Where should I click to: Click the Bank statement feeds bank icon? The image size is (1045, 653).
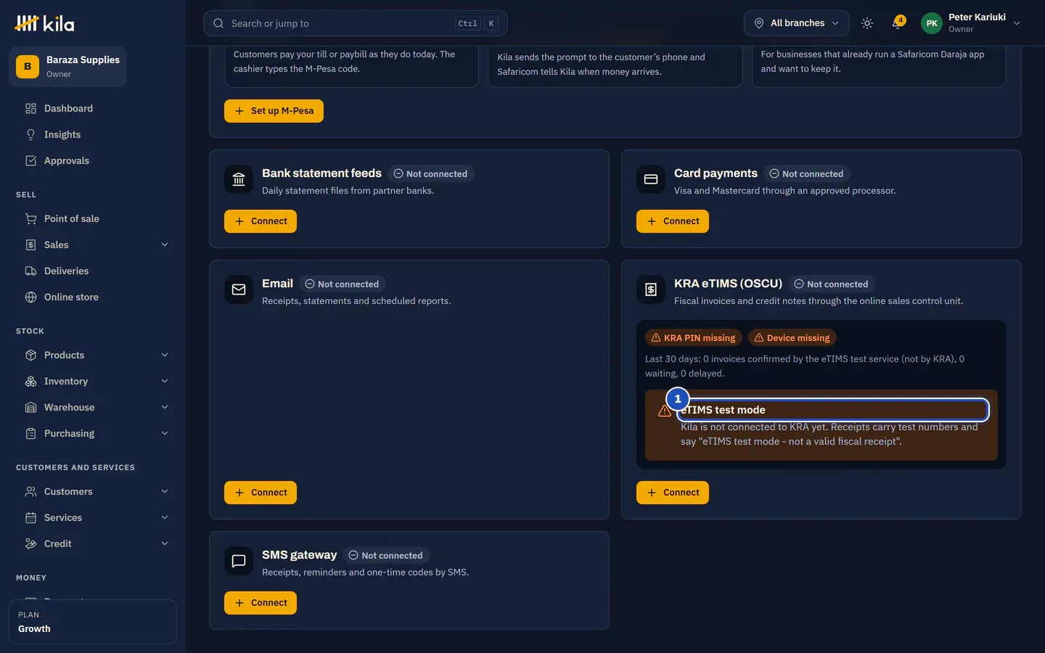[x=239, y=179]
